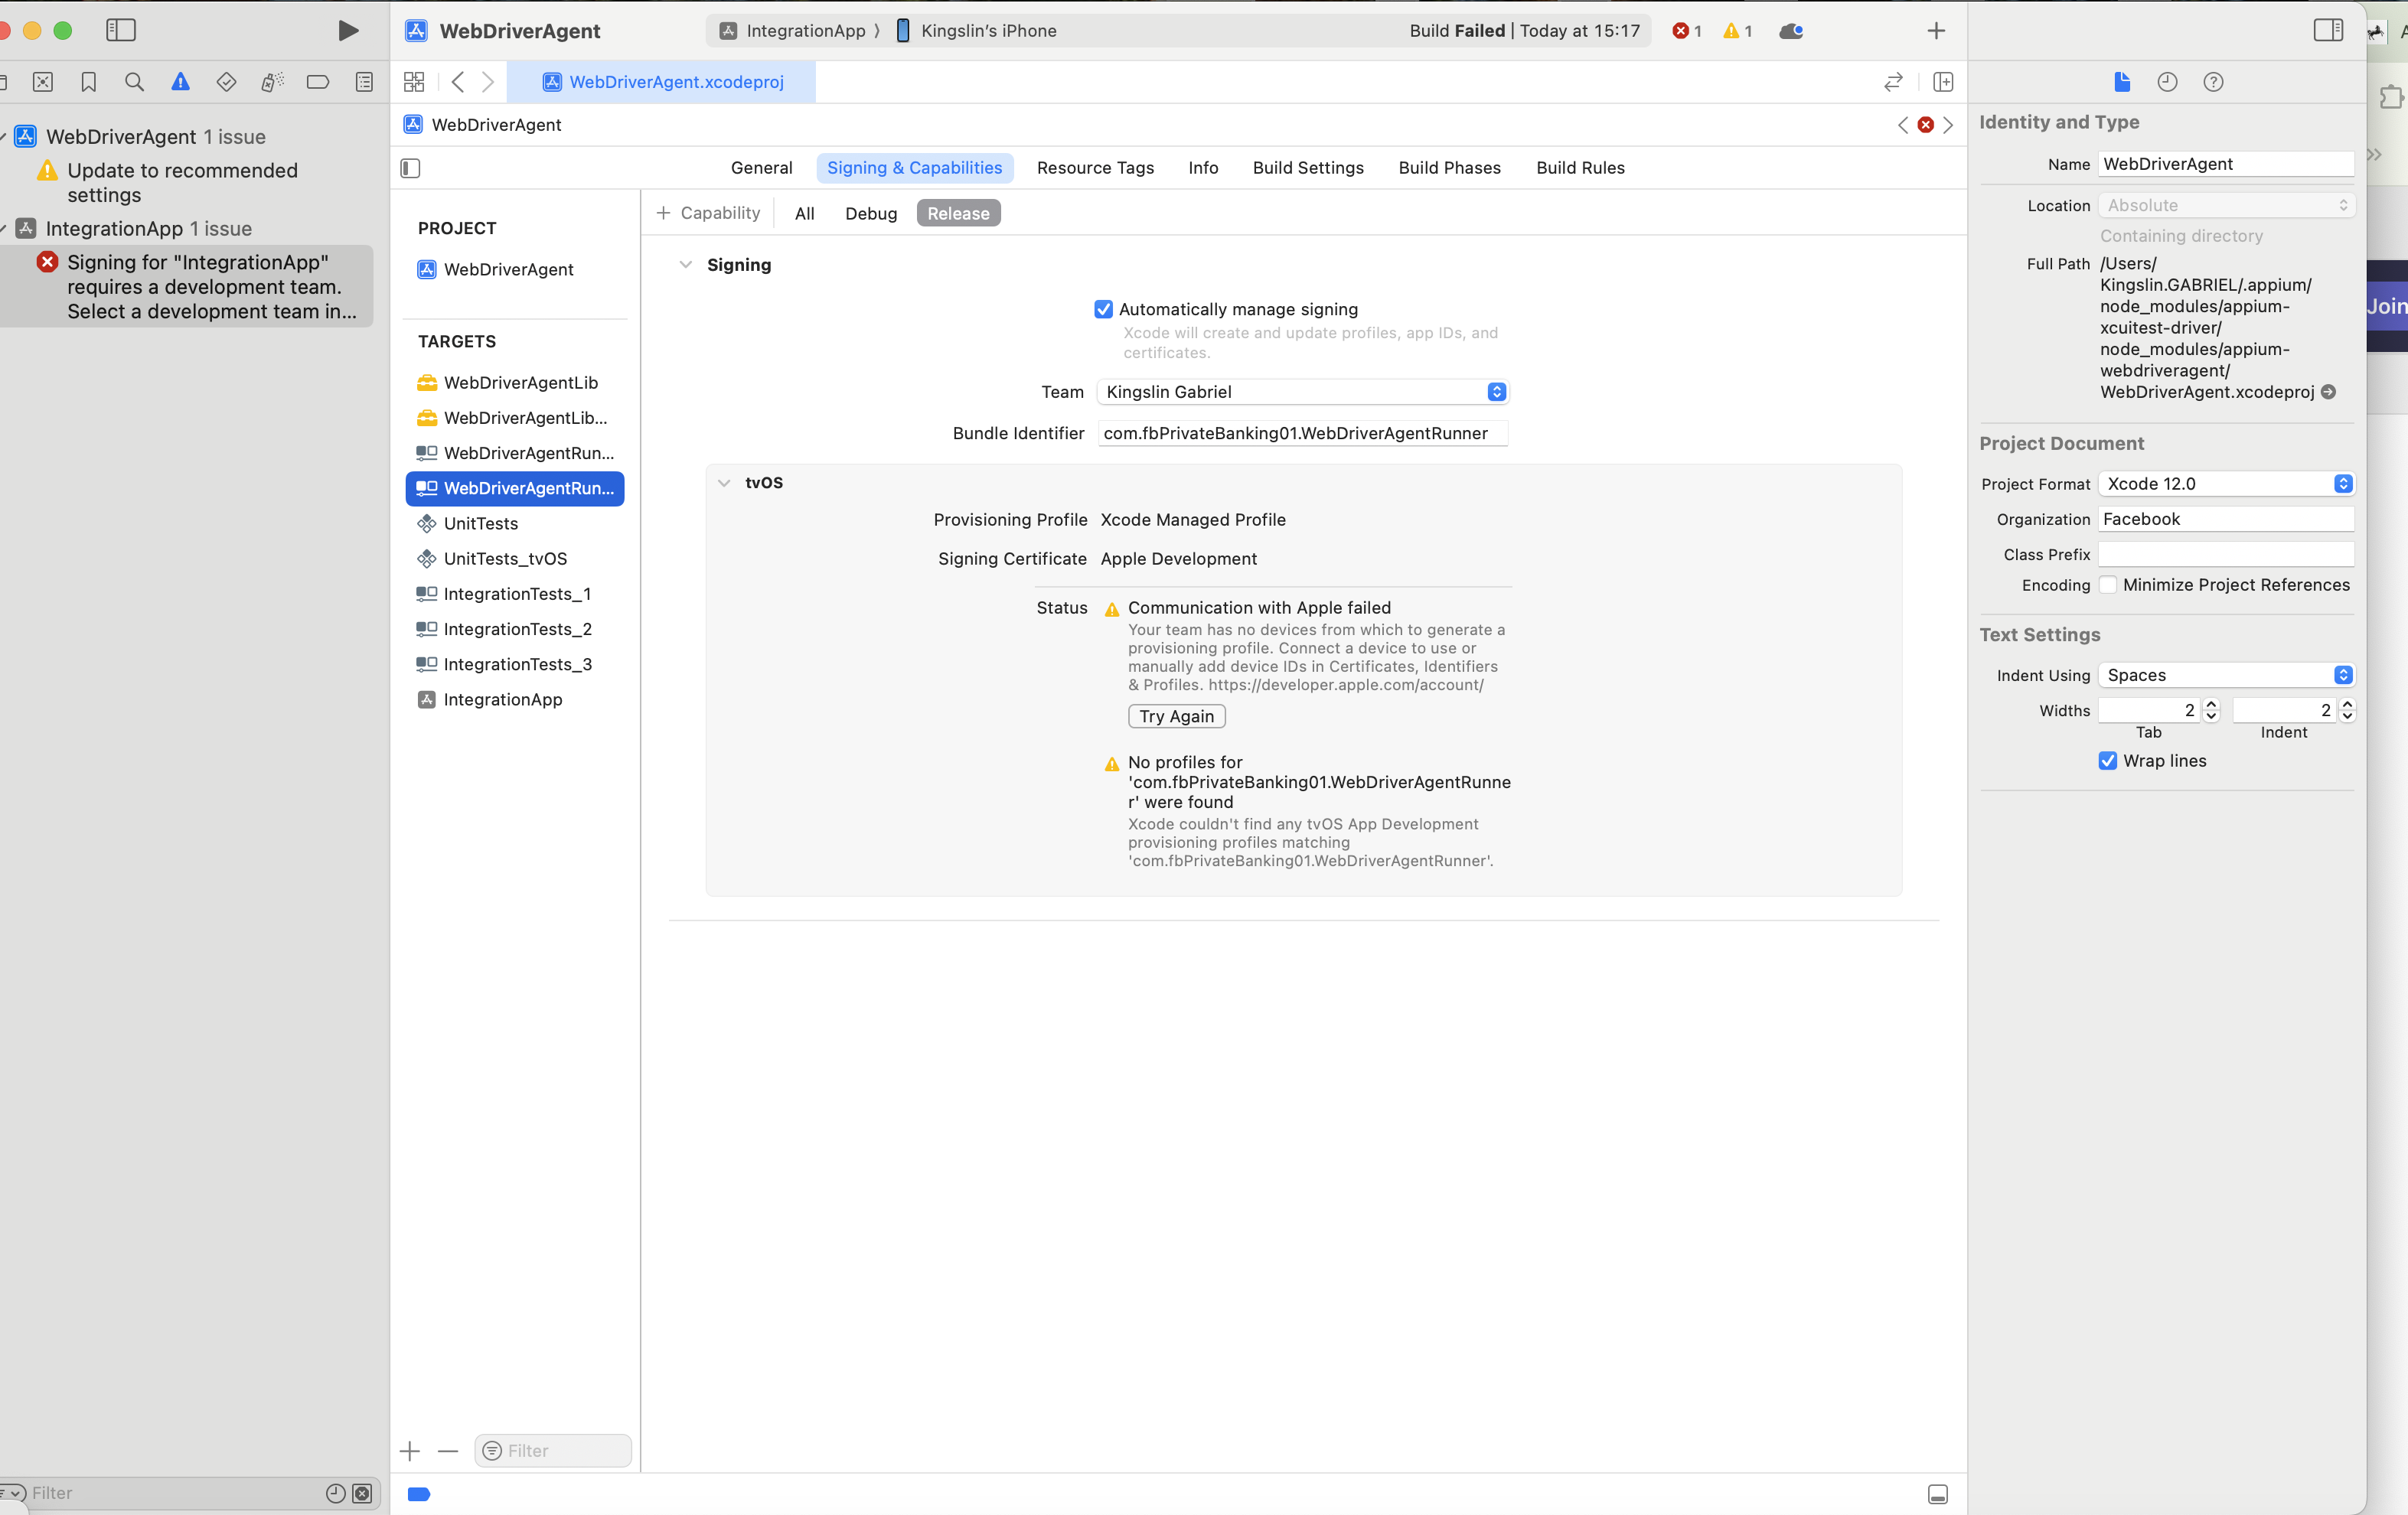Viewport: 2408px width, 1515px height.
Task: Uncheck Automatically manage signing
Action: pos(1103,310)
